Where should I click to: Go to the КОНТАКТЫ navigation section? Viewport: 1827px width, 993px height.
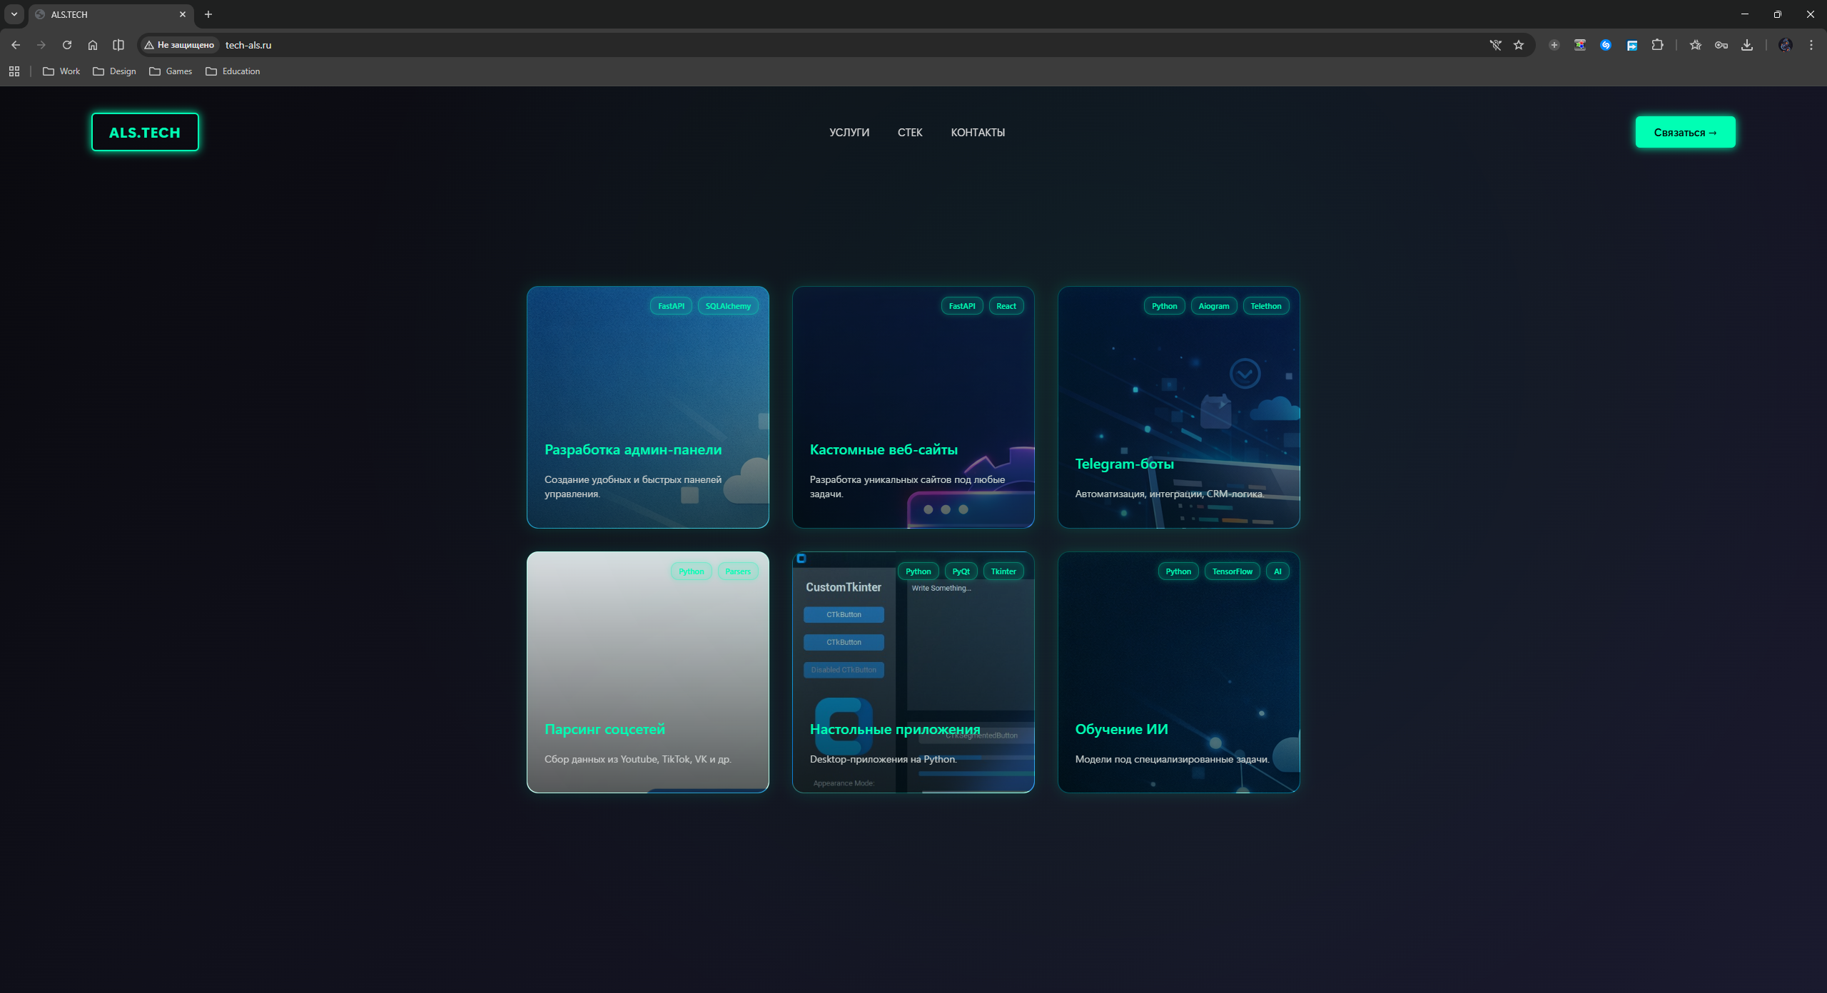point(978,133)
